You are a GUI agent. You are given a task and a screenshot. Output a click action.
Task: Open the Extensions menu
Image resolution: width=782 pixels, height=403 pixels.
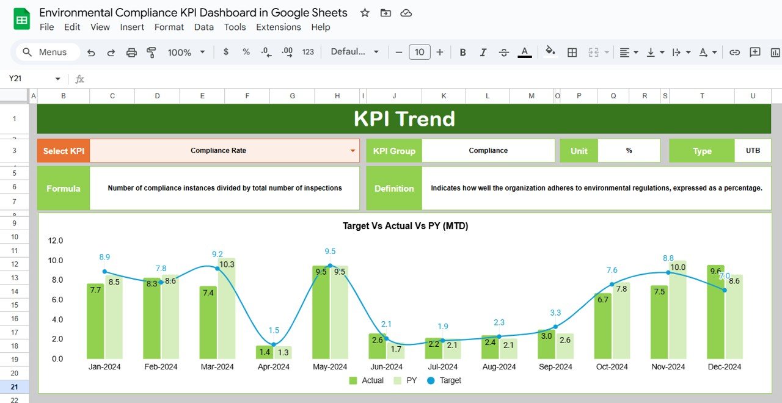click(279, 27)
